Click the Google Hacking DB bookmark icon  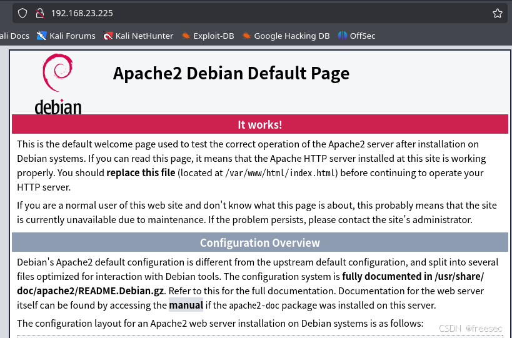click(x=246, y=36)
